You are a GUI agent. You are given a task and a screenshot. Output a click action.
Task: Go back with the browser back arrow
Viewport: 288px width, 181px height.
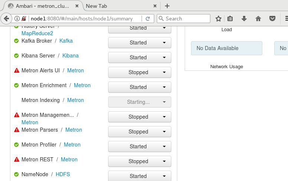click(6, 19)
